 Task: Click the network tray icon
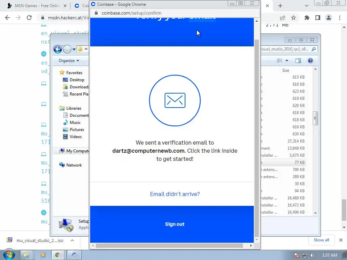click(305, 255)
